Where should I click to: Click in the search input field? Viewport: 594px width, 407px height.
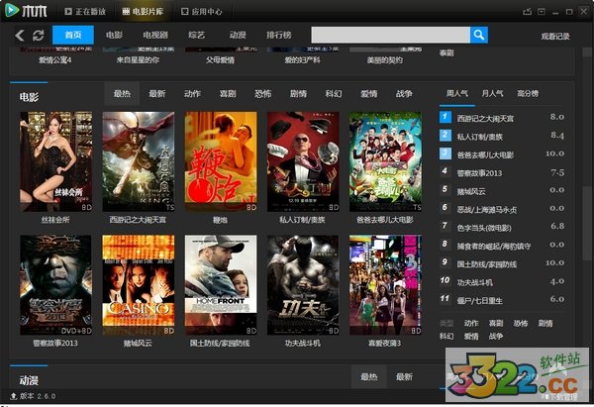coord(391,35)
